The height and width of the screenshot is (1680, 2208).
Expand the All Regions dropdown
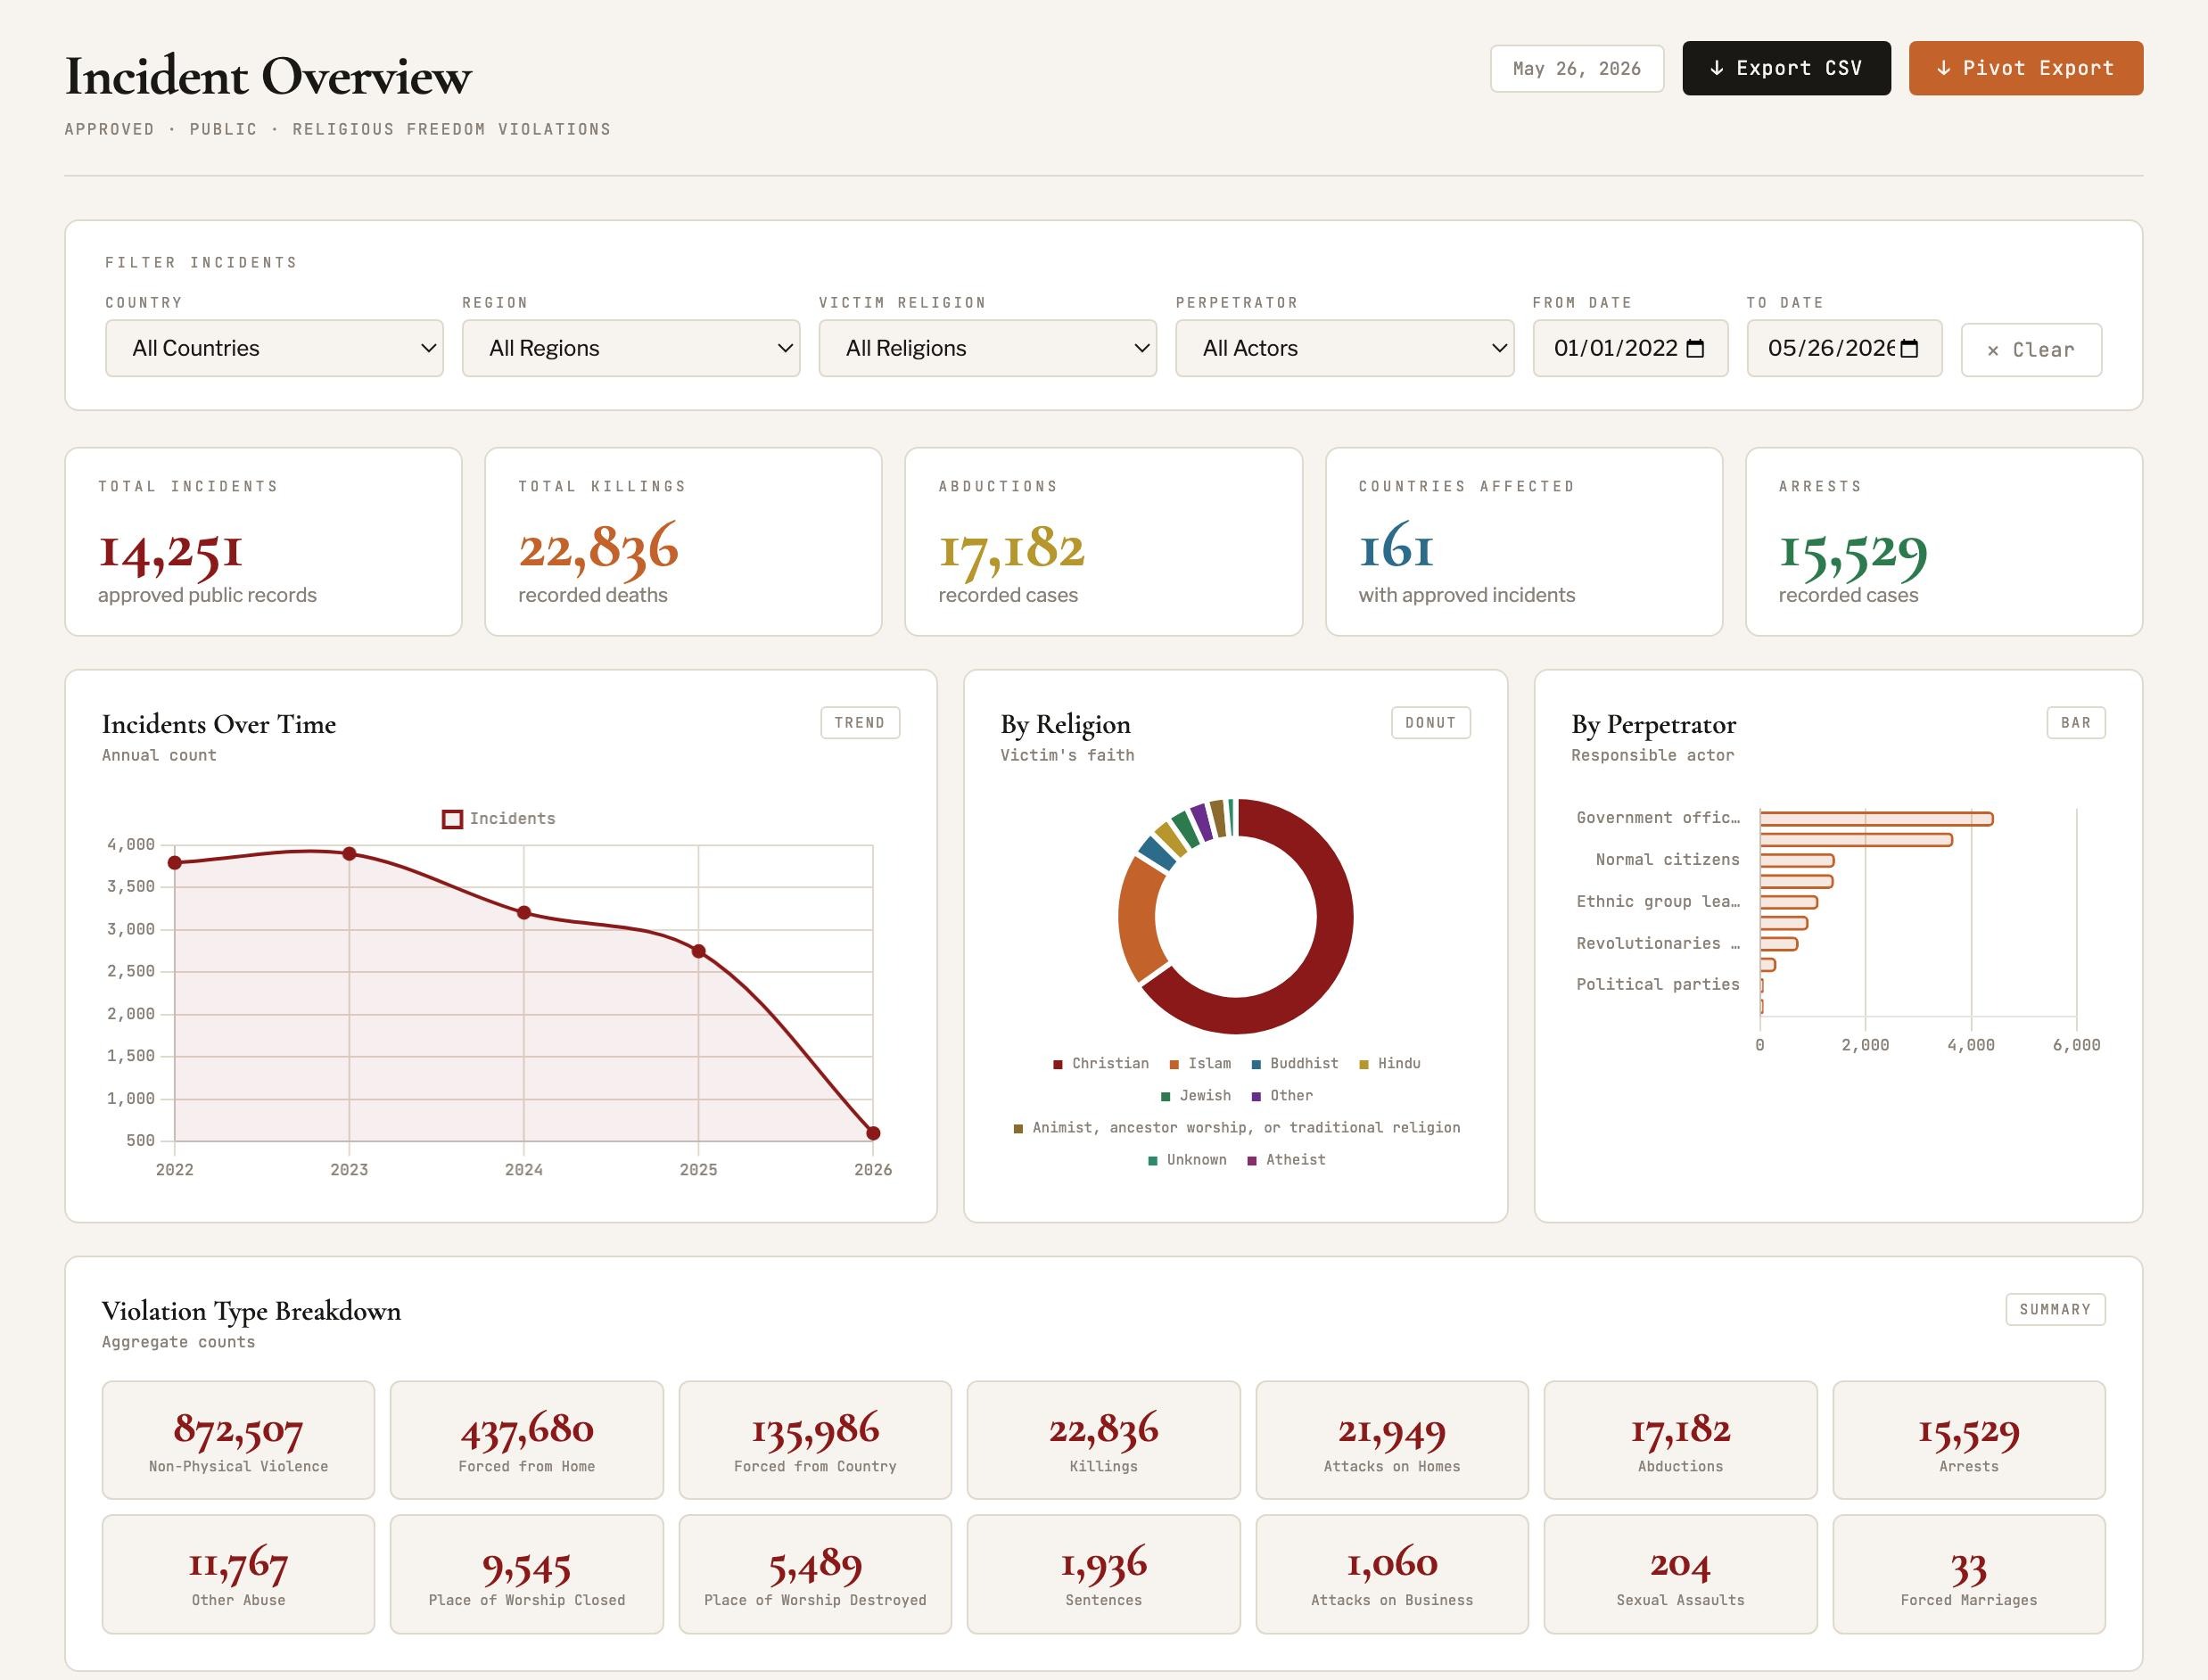pos(631,348)
